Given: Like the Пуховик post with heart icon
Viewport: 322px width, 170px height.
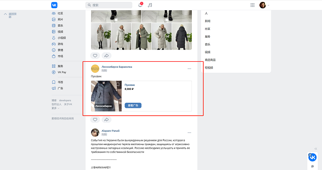Looking at the screenshot, I should tap(95, 119).
